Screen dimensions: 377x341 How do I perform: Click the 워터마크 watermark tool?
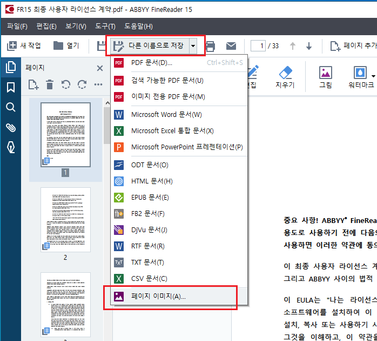tap(361, 77)
